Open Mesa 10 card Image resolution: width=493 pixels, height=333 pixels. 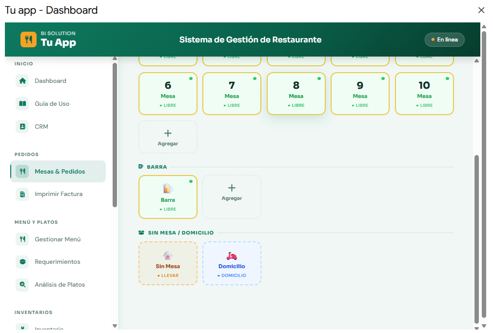(424, 94)
